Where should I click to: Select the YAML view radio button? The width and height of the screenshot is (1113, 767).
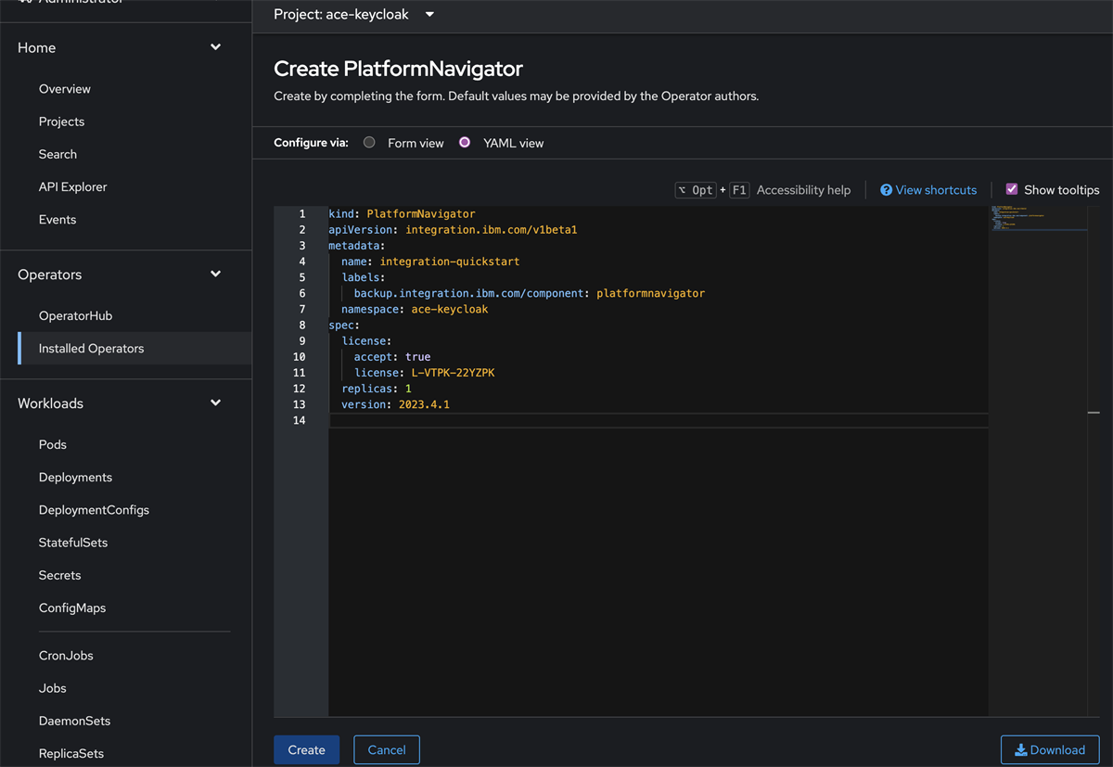pos(465,143)
